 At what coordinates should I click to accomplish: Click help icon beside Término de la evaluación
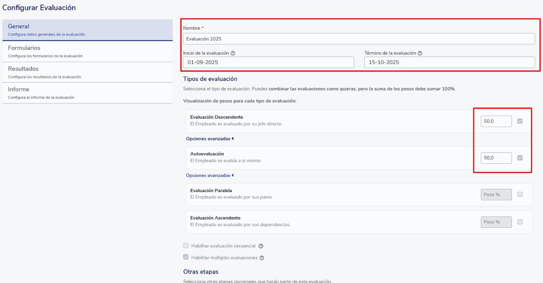[420, 53]
